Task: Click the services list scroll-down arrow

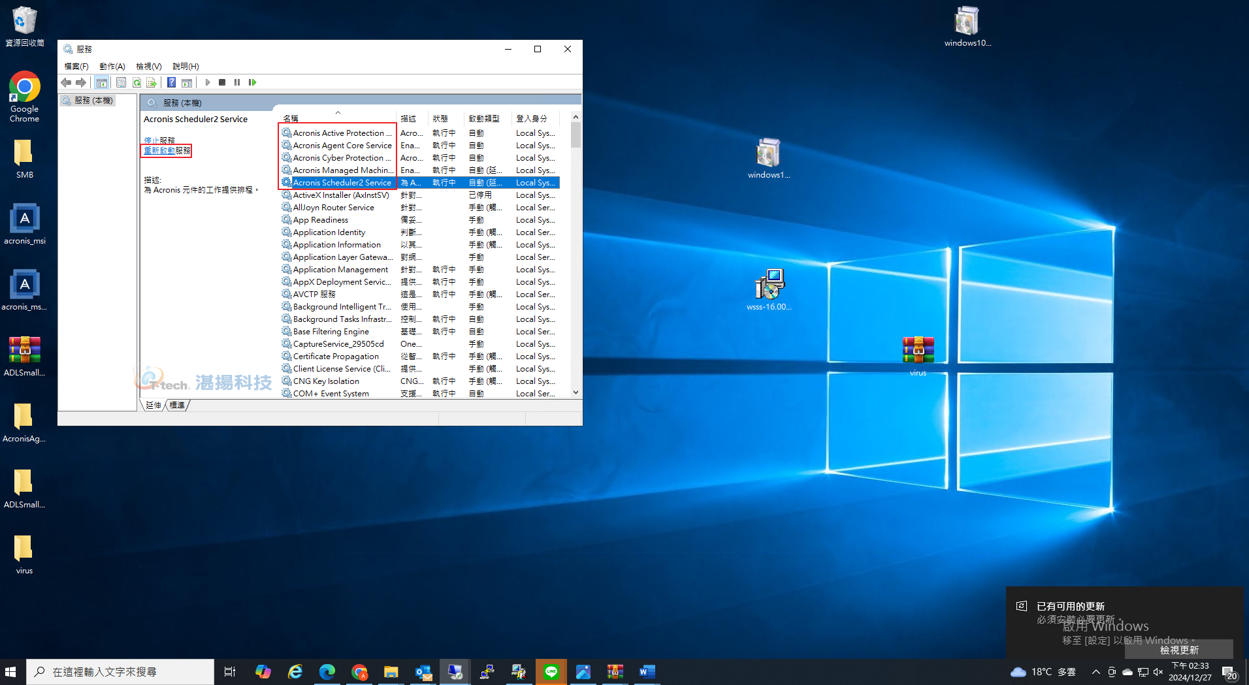Action: coord(576,392)
